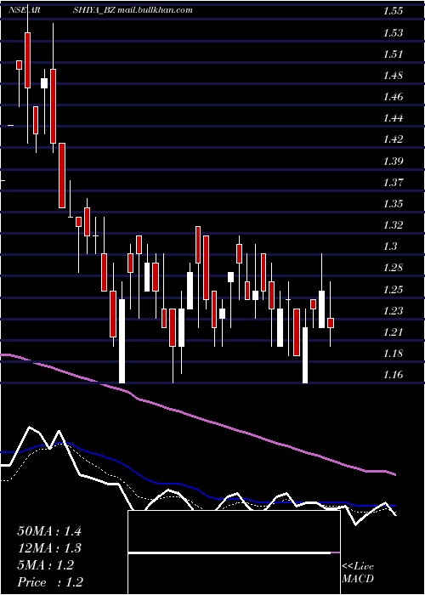Select the 1.25 axis label

click(393, 289)
